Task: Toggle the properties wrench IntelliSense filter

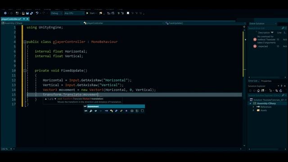Action: pos(91,111)
